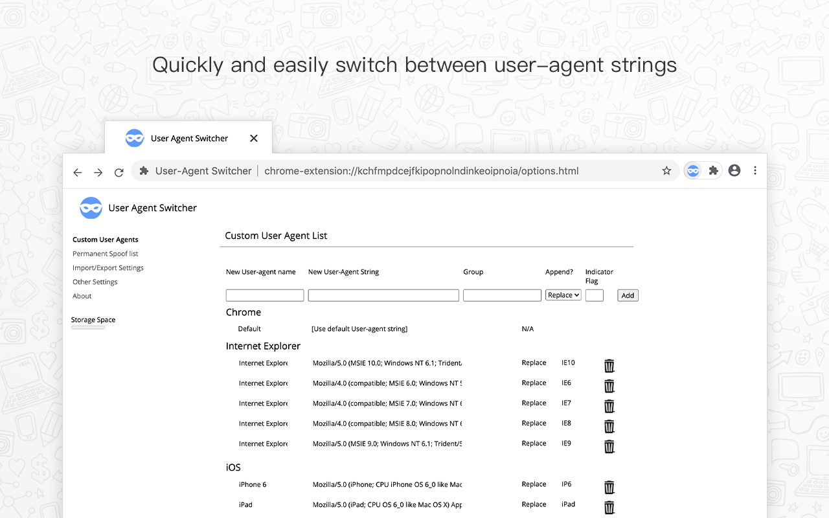The image size is (829, 518).
Task: Delete the iPad user agent entry
Action: (x=609, y=507)
